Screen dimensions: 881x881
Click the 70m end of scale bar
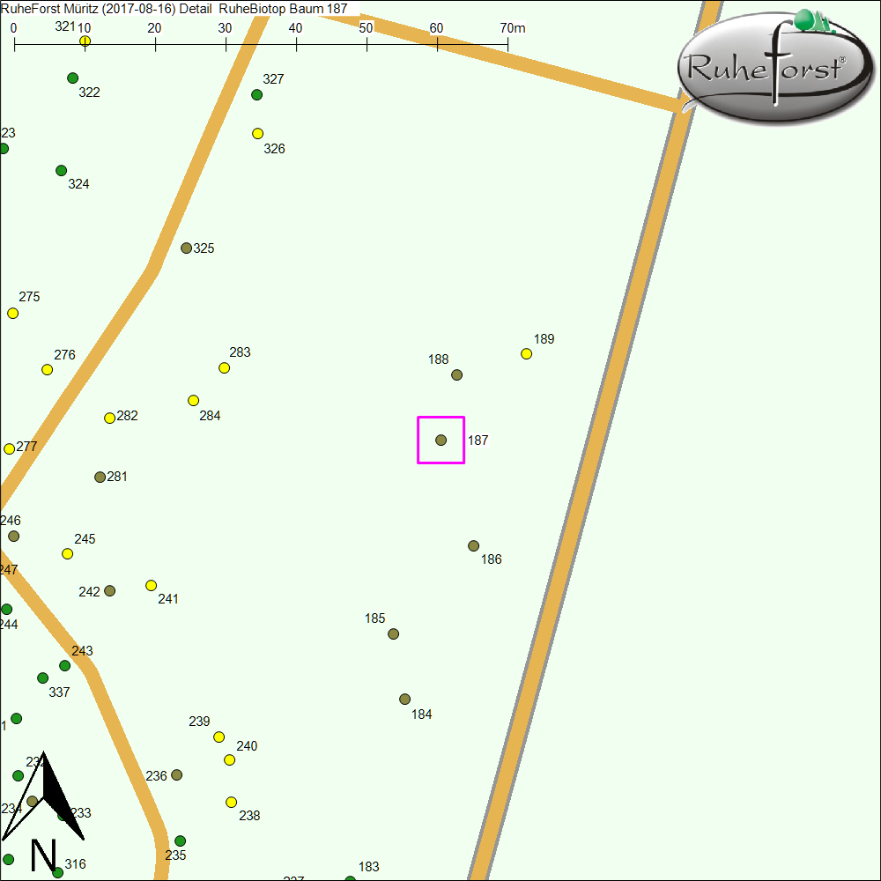pyautogui.click(x=508, y=41)
